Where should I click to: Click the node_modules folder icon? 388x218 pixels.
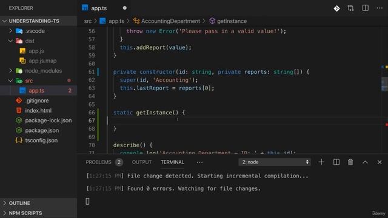(19, 71)
